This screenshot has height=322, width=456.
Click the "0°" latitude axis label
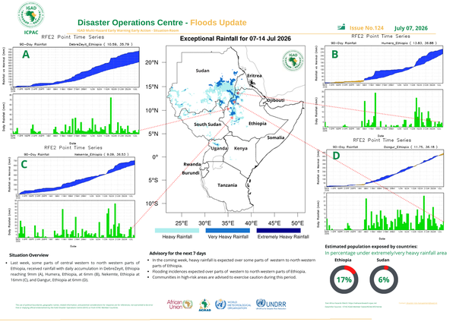click(x=155, y=157)
